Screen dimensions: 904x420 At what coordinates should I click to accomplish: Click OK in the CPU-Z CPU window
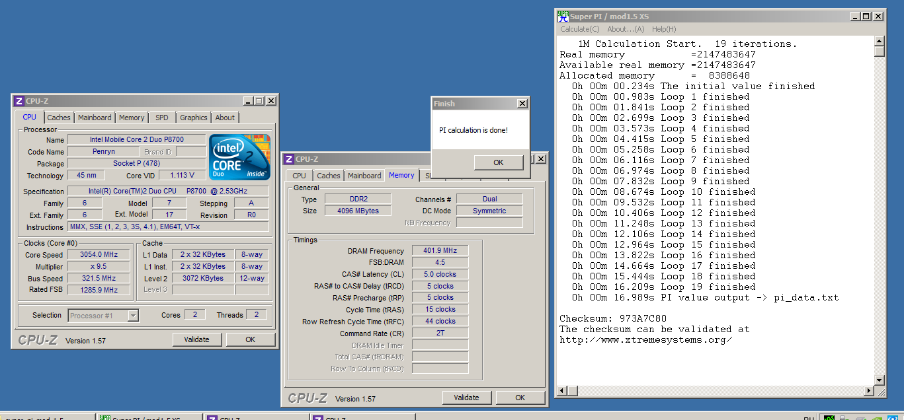[250, 339]
